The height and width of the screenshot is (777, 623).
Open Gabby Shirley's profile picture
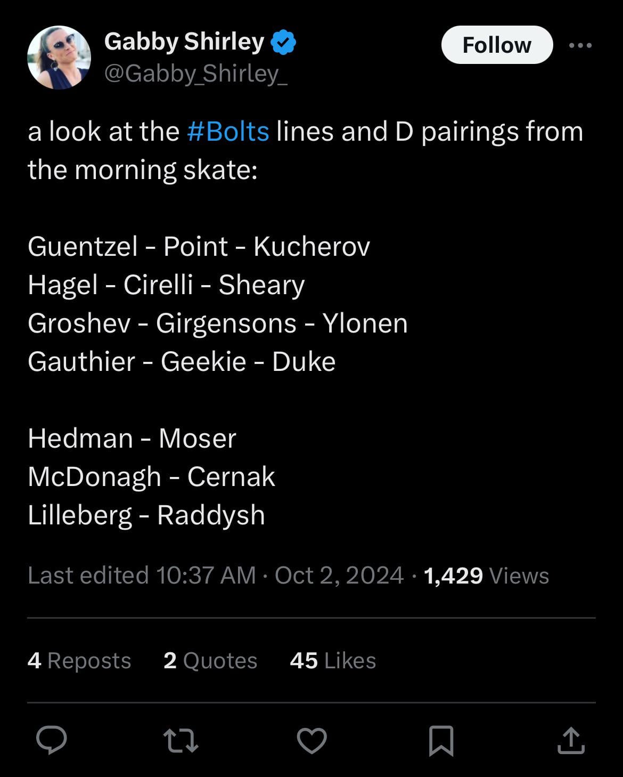pos(59,58)
